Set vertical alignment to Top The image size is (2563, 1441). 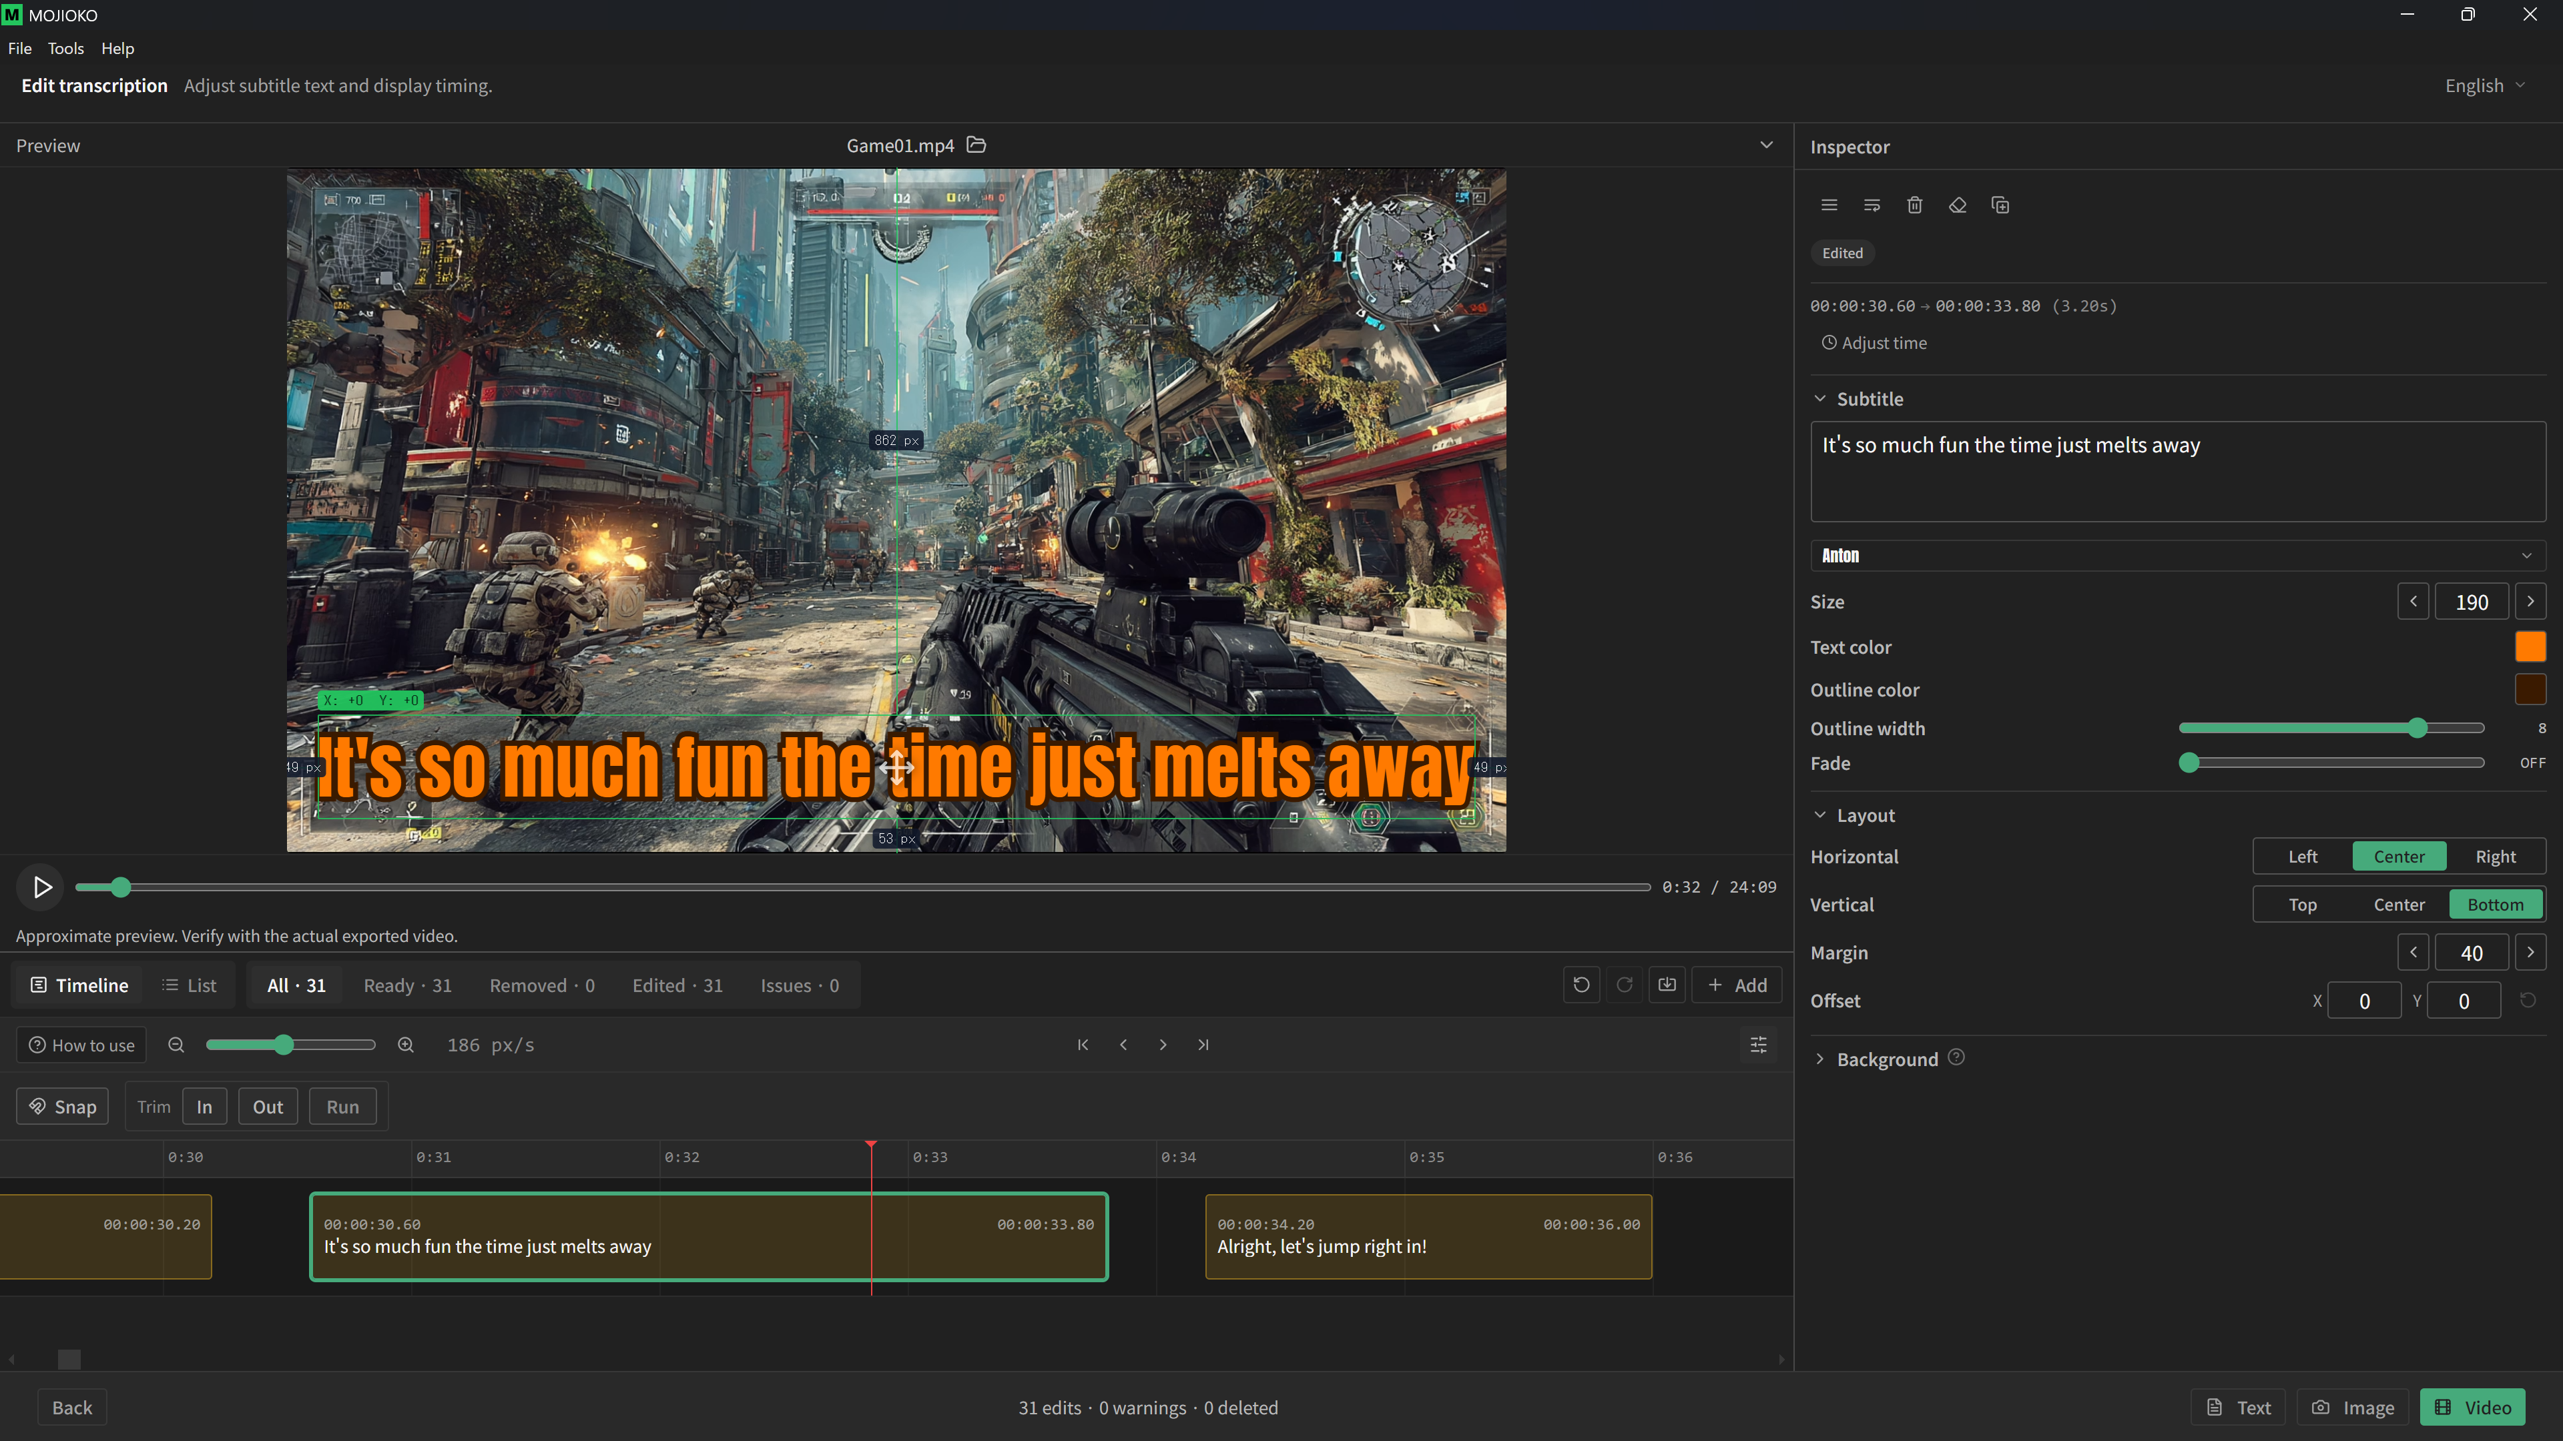click(x=2302, y=904)
